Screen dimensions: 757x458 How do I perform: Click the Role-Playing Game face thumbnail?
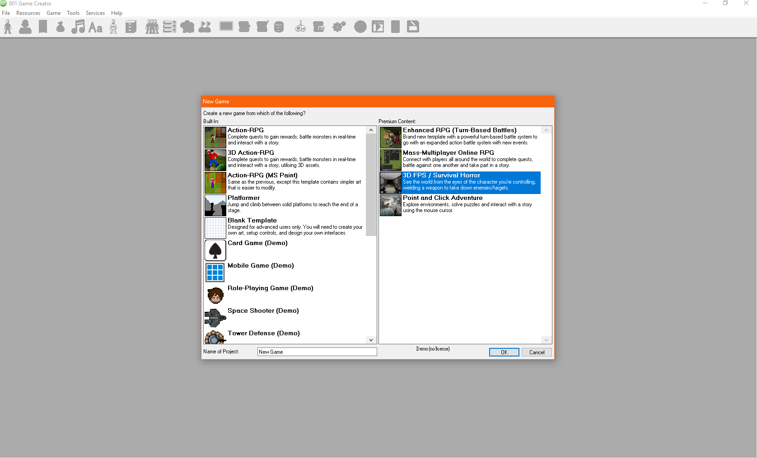(x=215, y=295)
